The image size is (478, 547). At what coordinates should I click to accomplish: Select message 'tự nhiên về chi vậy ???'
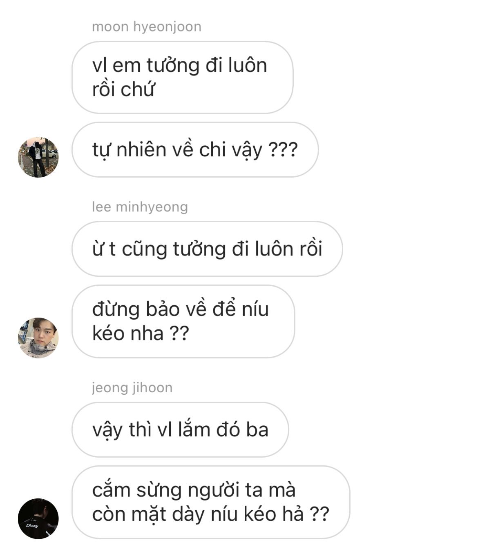(195, 149)
